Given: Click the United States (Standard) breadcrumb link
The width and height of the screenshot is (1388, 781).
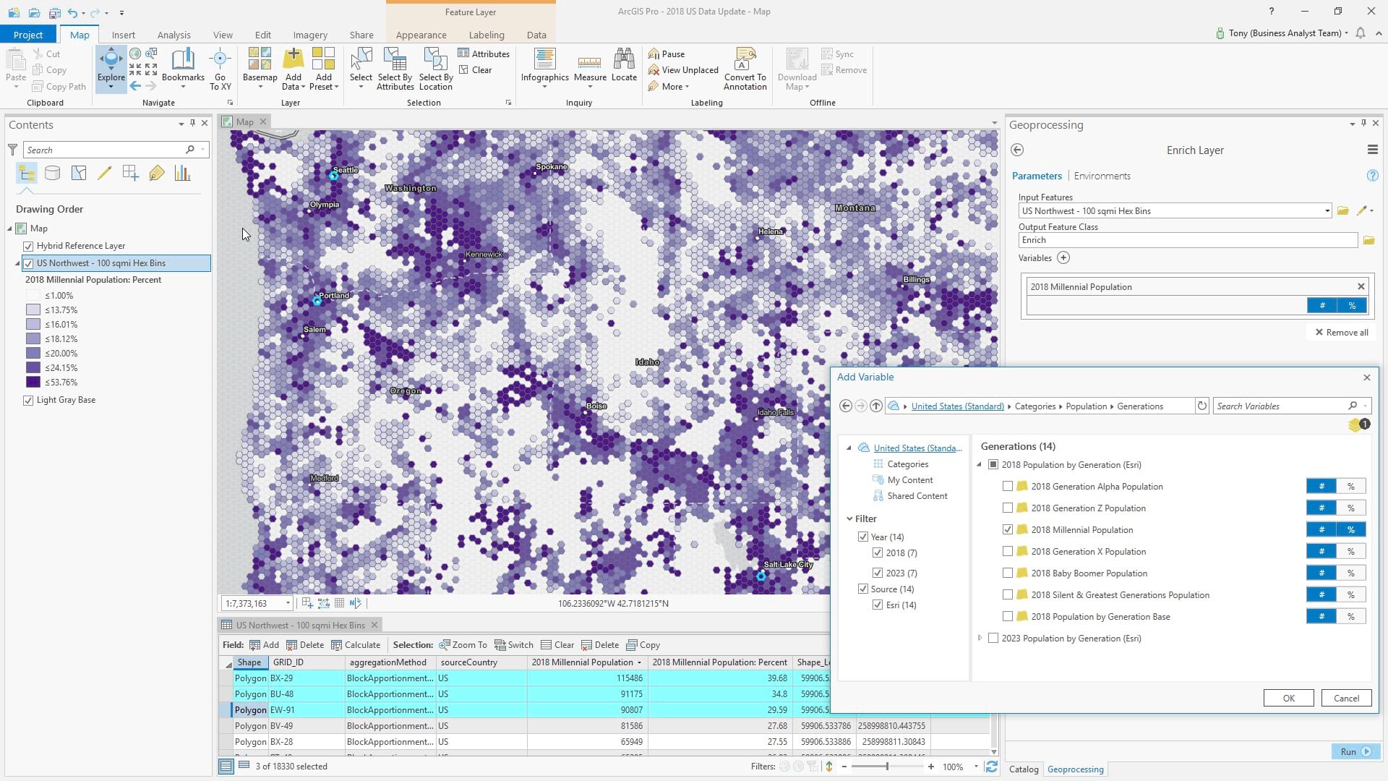Looking at the screenshot, I should (957, 406).
